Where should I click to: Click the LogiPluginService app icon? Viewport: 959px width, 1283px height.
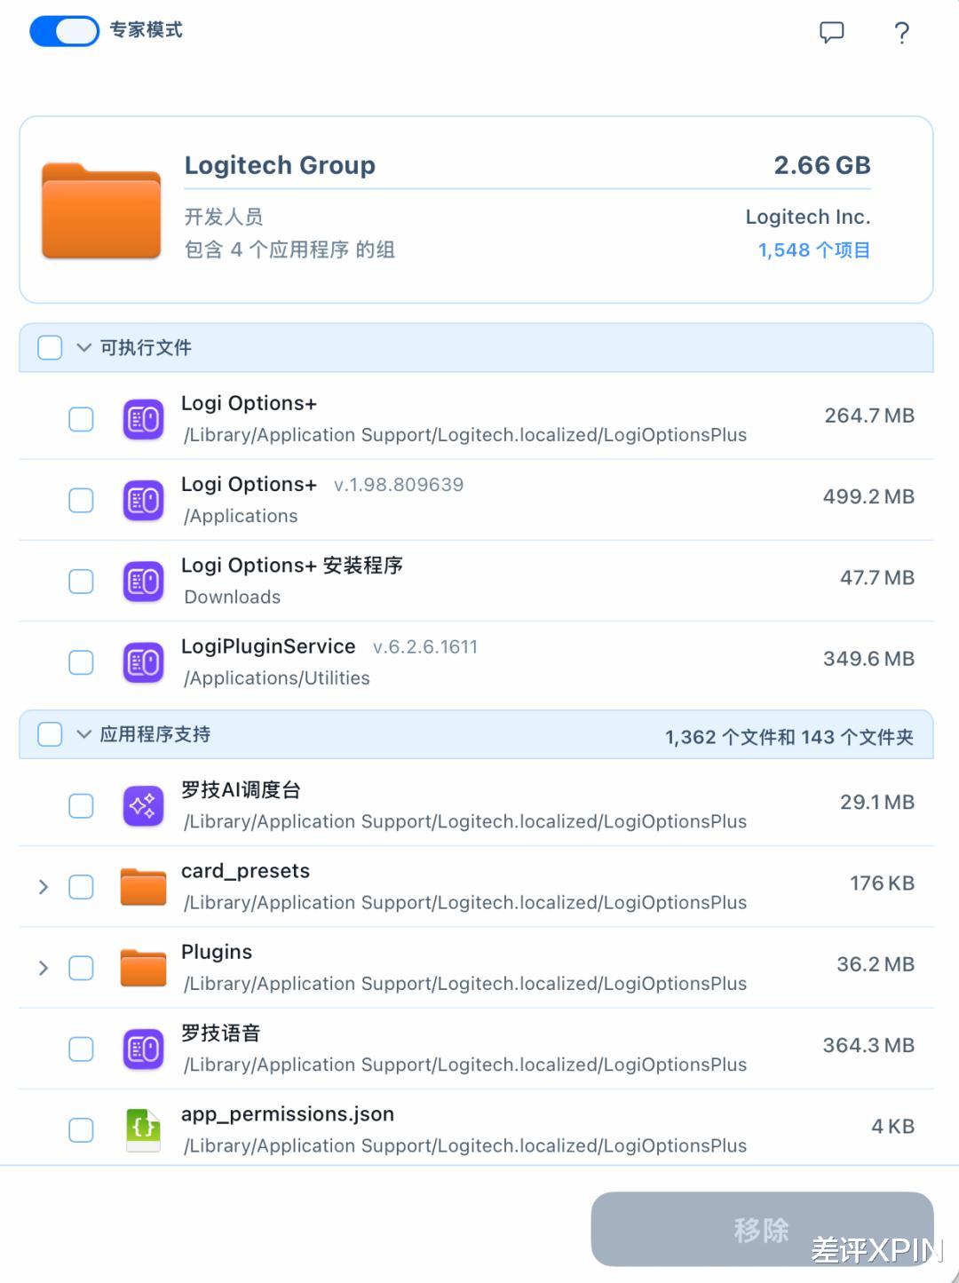pos(143,662)
